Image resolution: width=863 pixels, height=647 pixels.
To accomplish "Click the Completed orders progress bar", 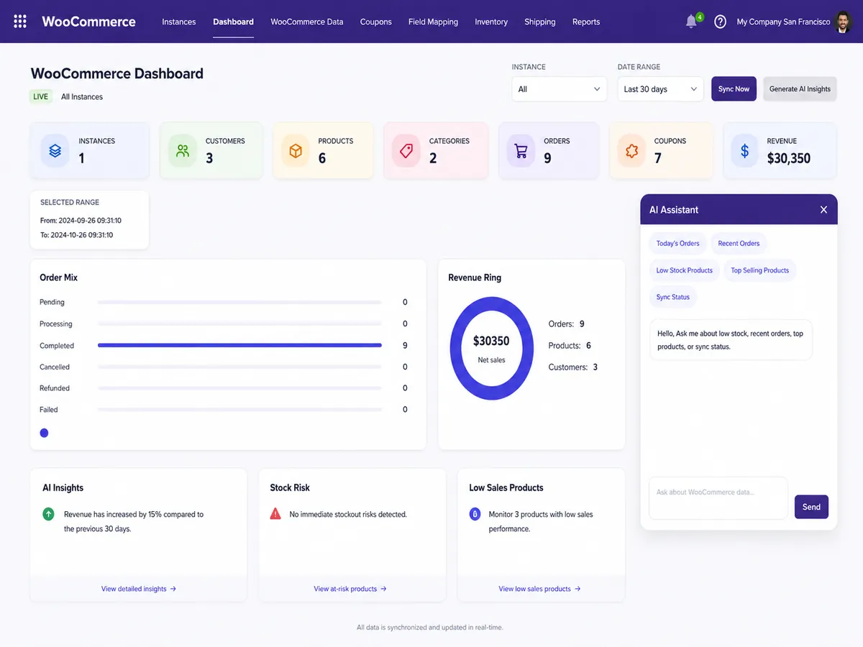I will pos(239,345).
